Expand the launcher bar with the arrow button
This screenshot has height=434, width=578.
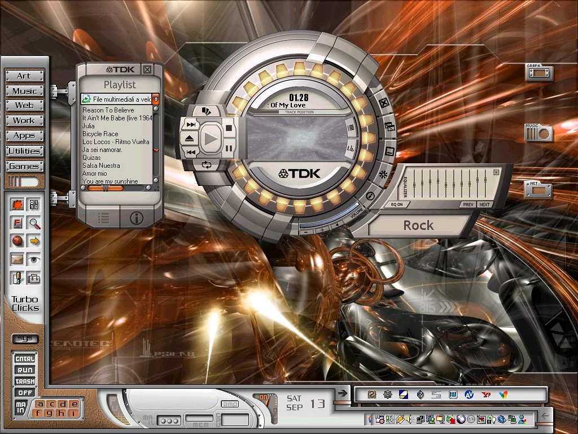point(341,393)
